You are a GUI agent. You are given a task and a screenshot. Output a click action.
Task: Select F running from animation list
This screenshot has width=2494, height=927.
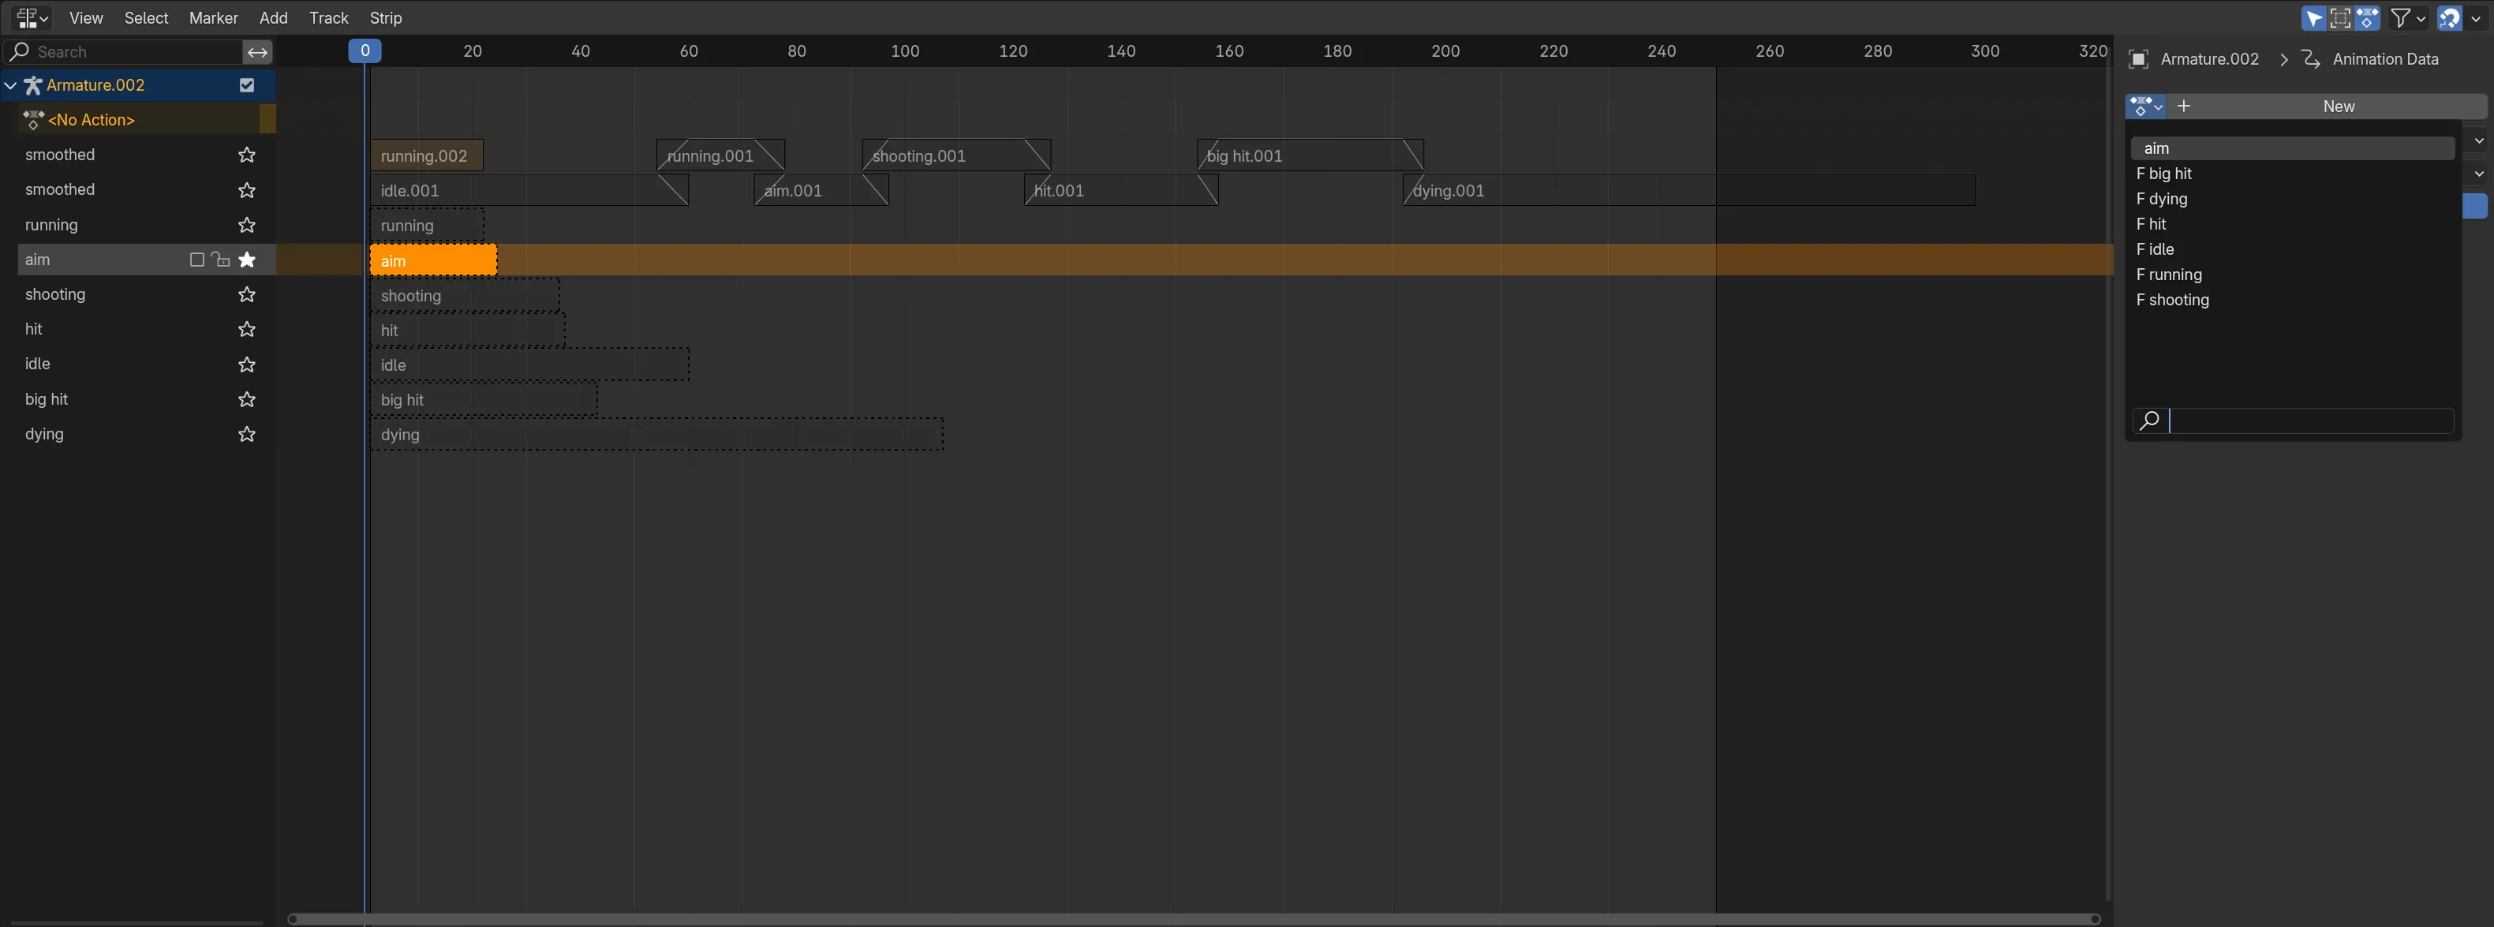click(2171, 274)
